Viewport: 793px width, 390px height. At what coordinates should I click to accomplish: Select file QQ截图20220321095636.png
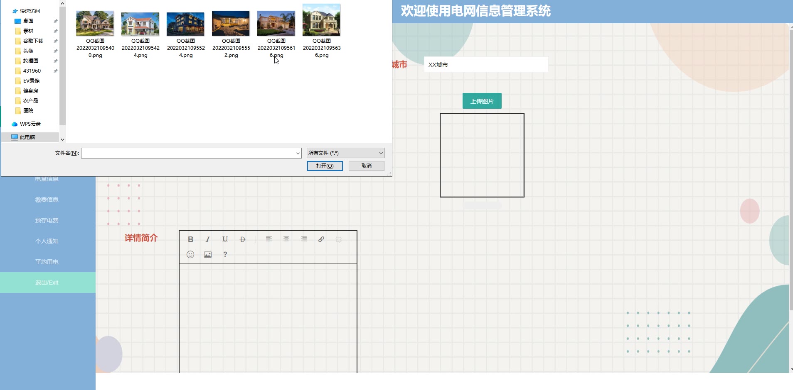[x=322, y=31]
